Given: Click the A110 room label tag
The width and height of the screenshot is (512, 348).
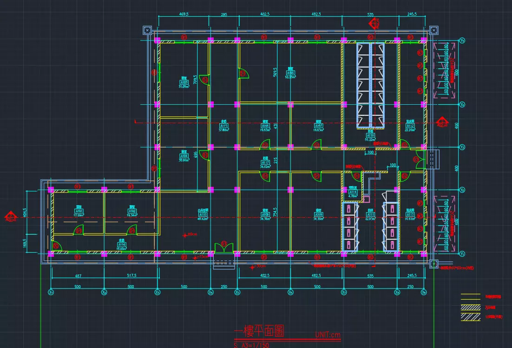Looking at the screenshot, I should tap(370, 135).
